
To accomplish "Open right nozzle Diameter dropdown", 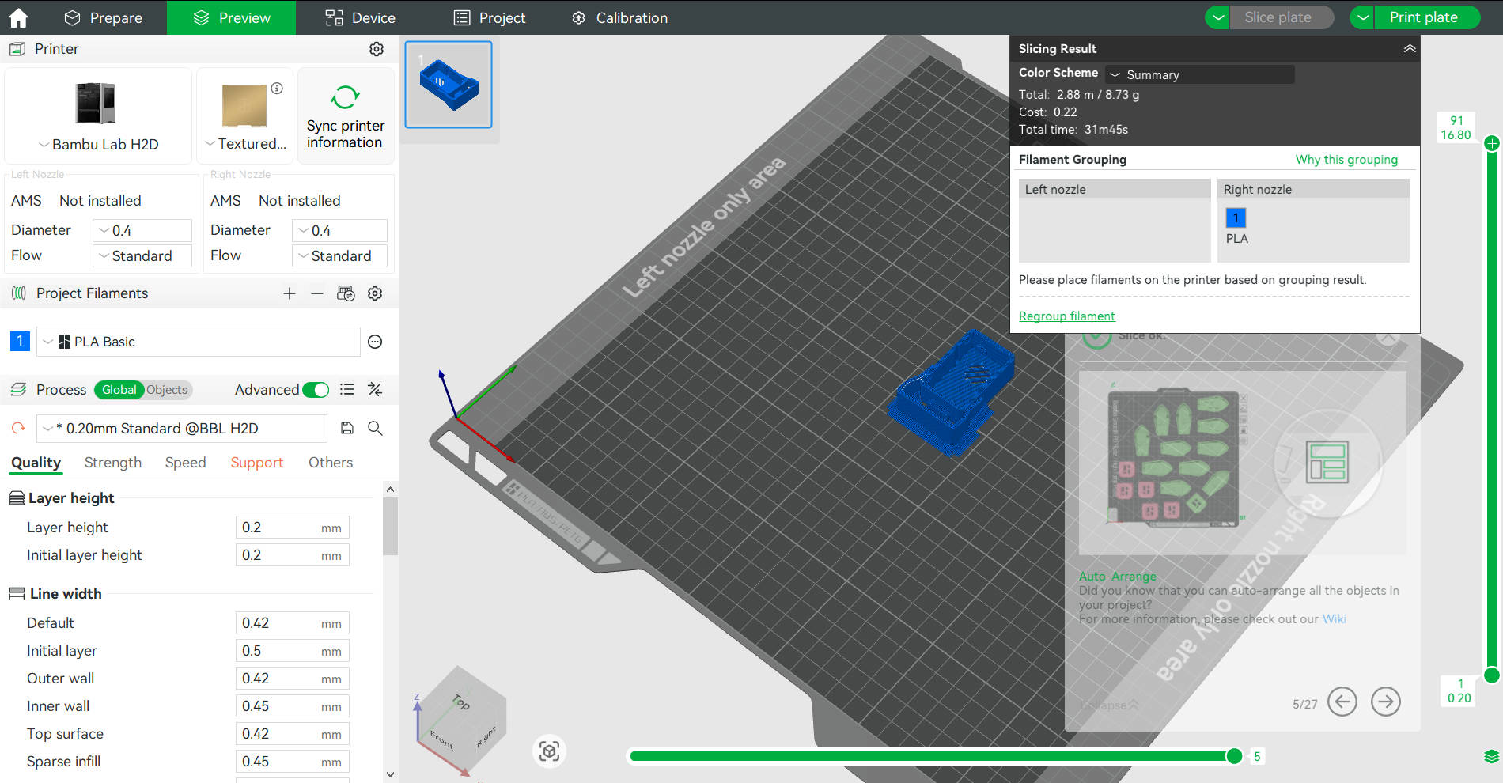I will click(340, 231).
